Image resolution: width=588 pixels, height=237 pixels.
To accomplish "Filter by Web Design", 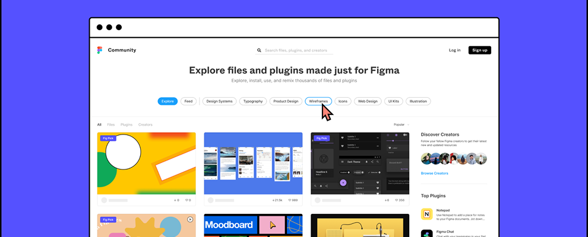I will click(x=368, y=101).
